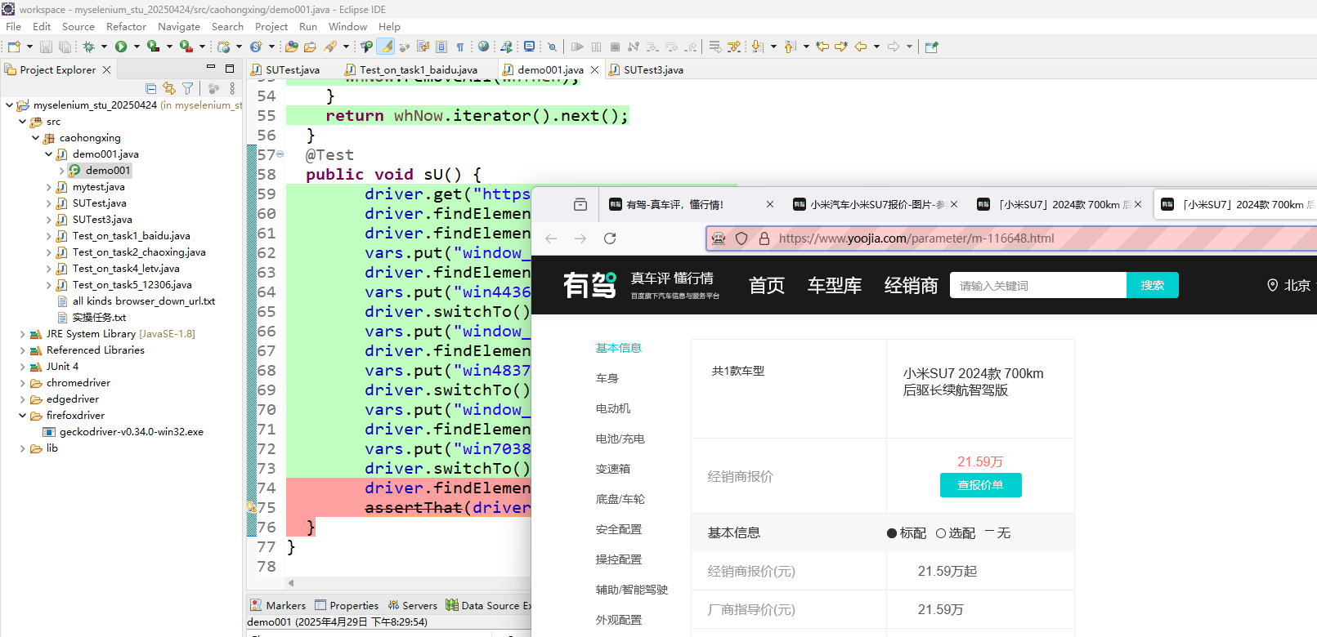Screen dimensions: 1317x637
Task: Collapse the myselenium_stu_20250424 project node
Action: pyautogui.click(x=9, y=105)
